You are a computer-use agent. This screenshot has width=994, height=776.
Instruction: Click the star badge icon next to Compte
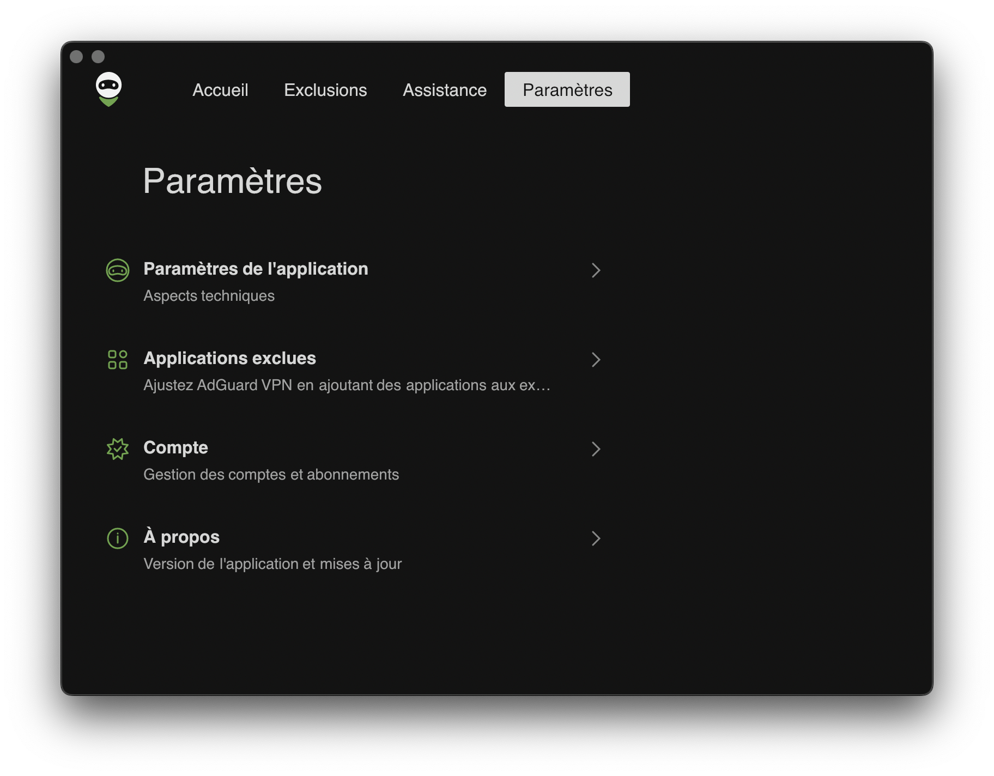[x=118, y=449]
